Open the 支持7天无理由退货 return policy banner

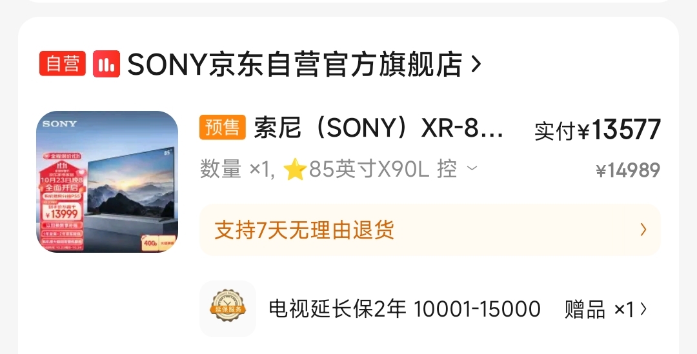[x=430, y=230]
